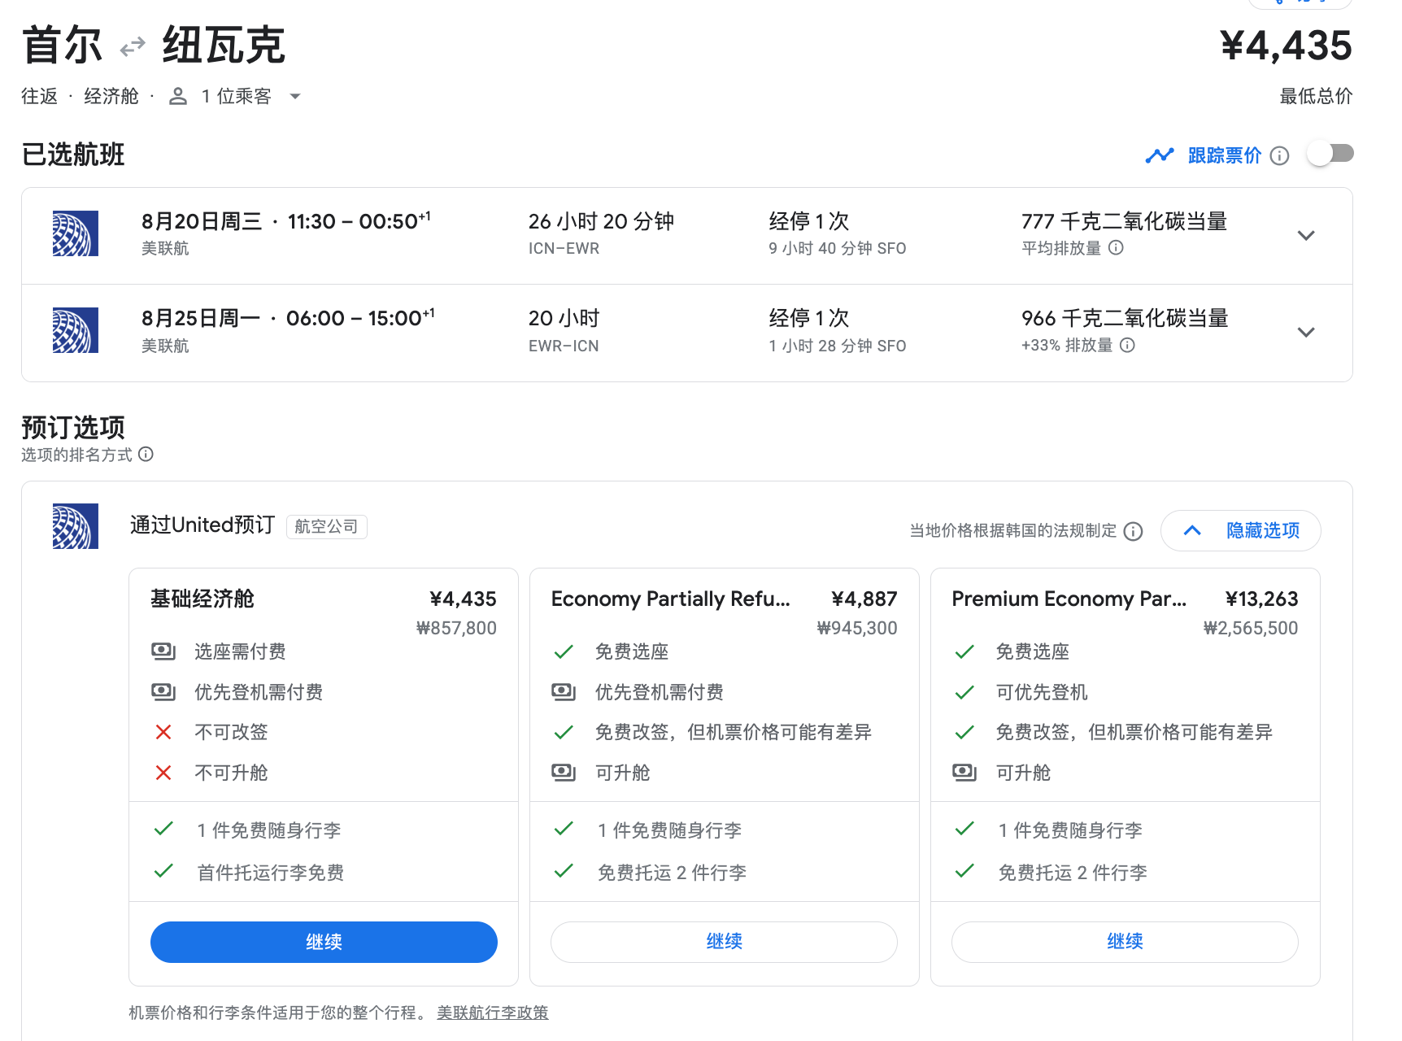
Task: Continue with Economy Partially Refundable fare
Action: (724, 942)
